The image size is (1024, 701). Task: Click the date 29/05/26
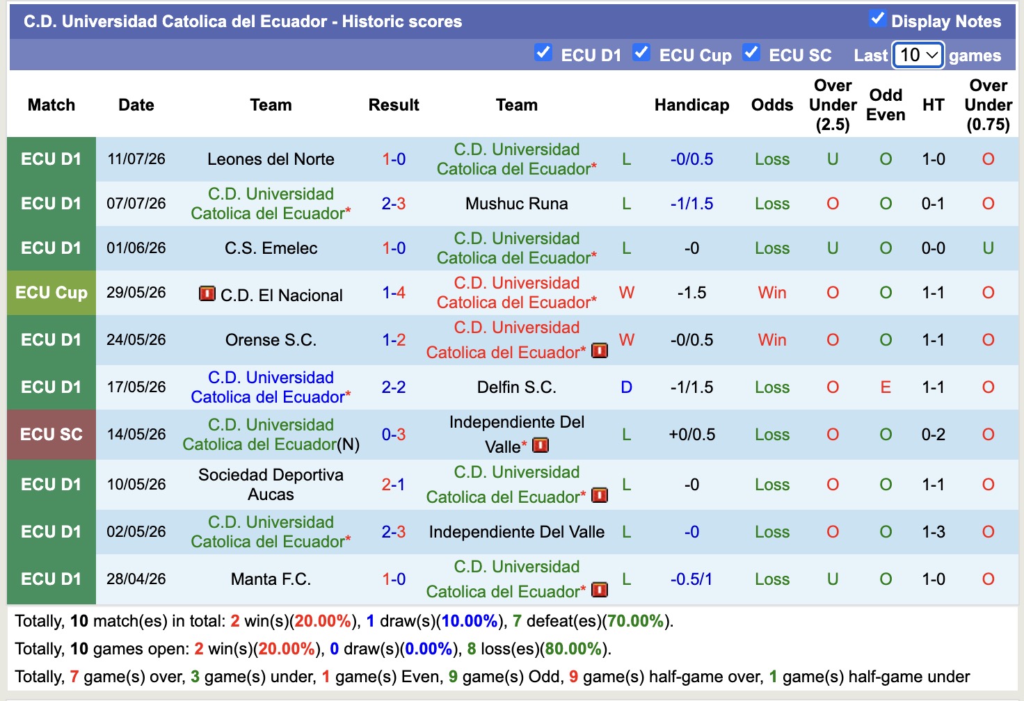(136, 293)
